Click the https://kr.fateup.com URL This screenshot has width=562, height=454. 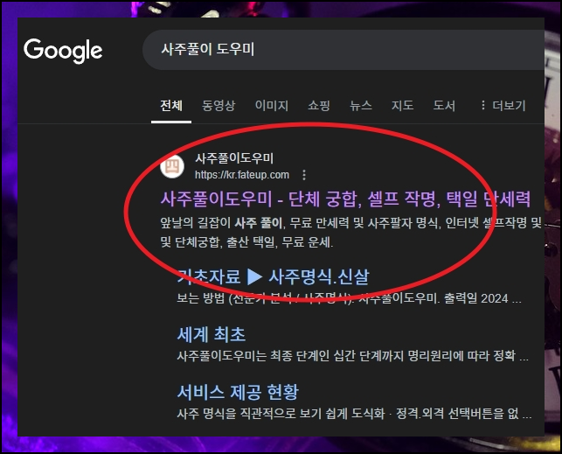tap(242, 175)
